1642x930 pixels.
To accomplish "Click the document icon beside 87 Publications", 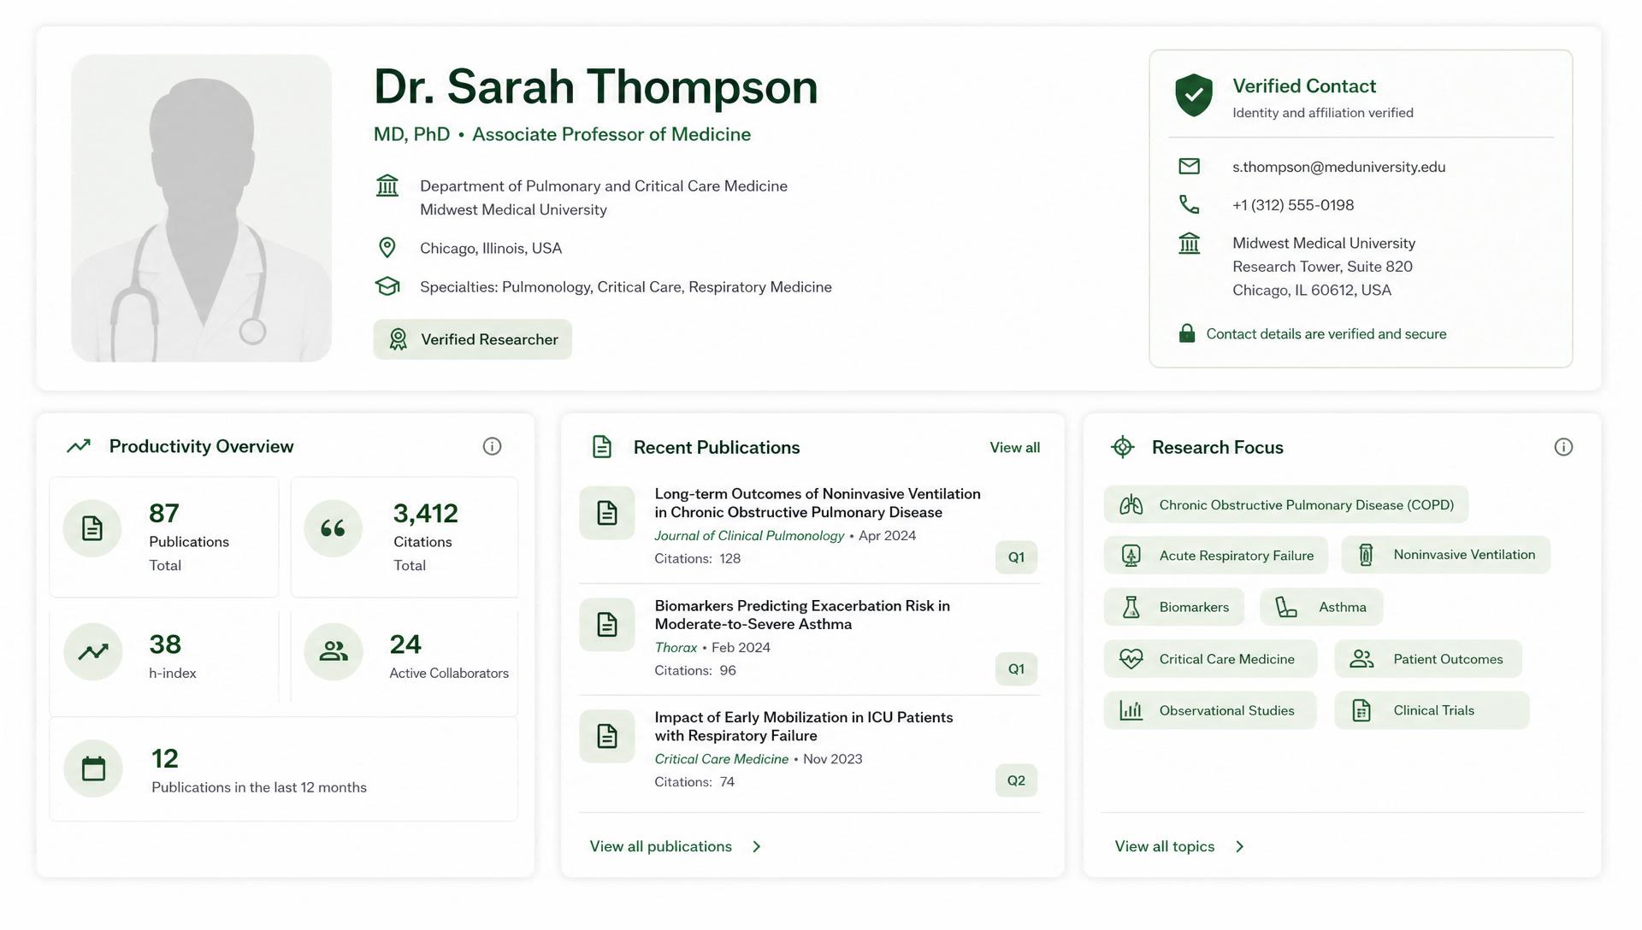I will (x=92, y=528).
